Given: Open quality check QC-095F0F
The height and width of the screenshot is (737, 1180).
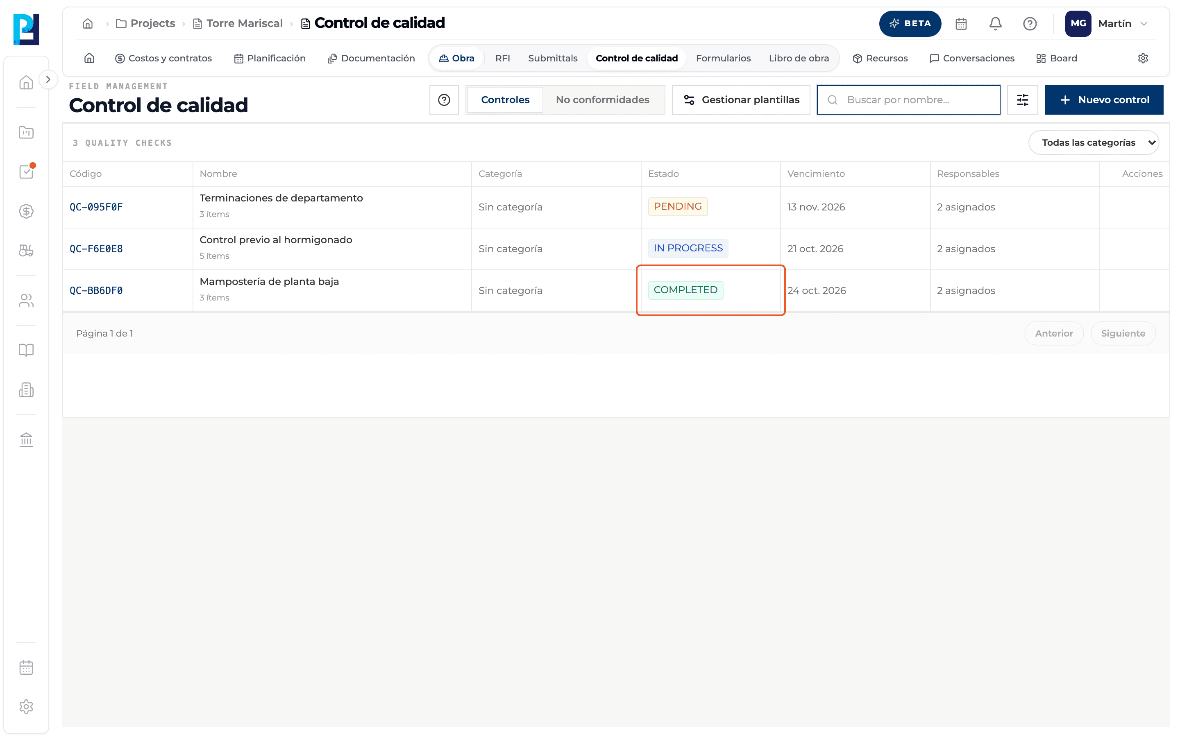Looking at the screenshot, I should (96, 207).
